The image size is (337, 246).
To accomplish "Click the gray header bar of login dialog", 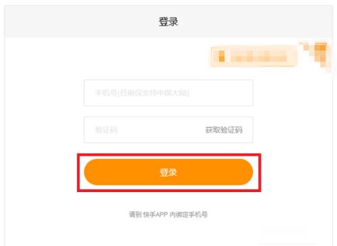I will click(168, 22).
